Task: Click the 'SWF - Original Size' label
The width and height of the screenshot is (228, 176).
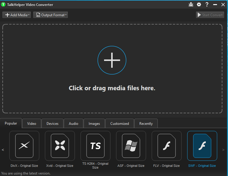Action: point(202,166)
